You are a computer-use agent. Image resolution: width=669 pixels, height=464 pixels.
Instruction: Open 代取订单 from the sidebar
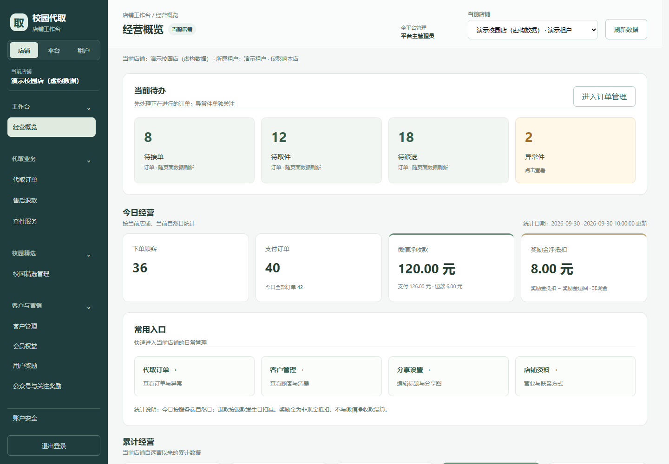click(52, 180)
